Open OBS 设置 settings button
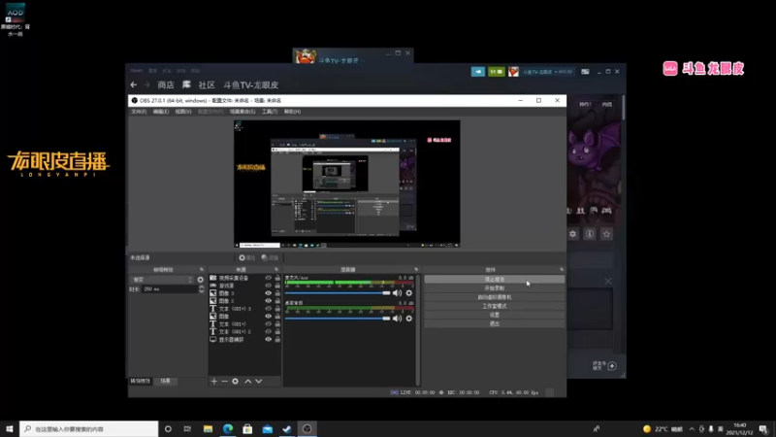The width and height of the screenshot is (776, 437). point(495,315)
